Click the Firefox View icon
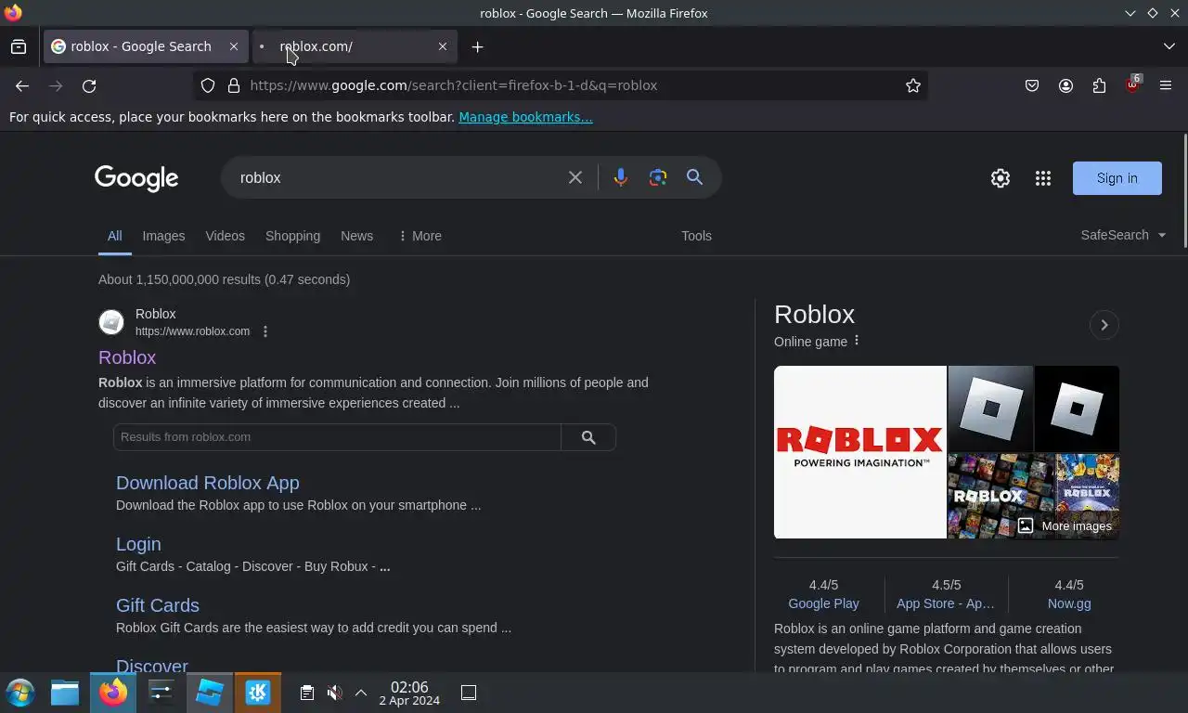 19,46
